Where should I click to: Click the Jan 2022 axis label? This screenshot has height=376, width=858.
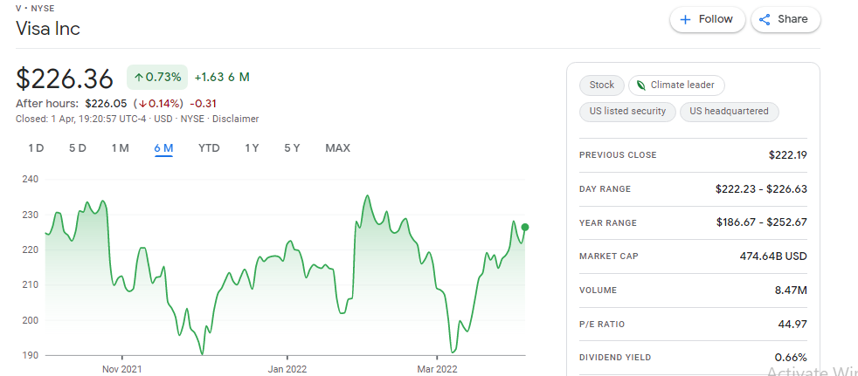[287, 369]
